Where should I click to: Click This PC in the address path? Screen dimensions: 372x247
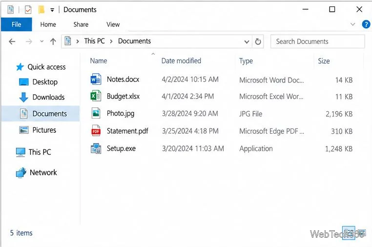[94, 41]
